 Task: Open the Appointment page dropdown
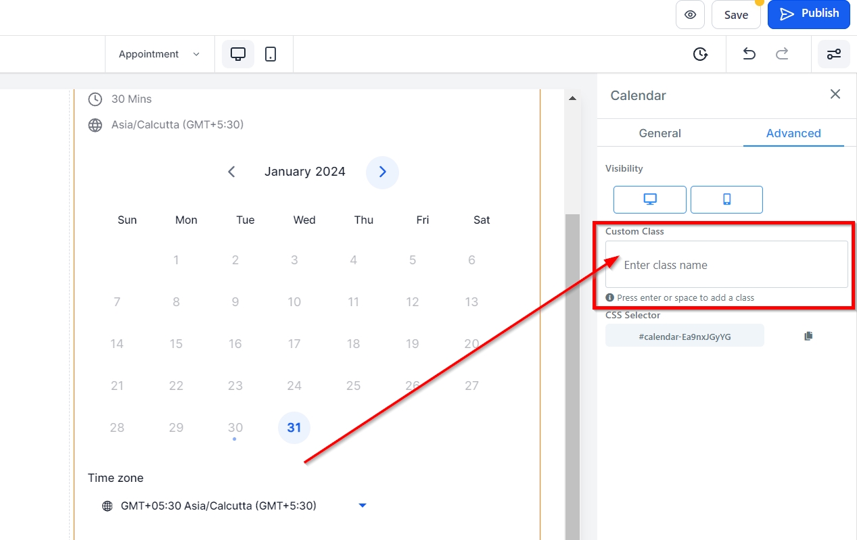pyautogui.click(x=159, y=54)
